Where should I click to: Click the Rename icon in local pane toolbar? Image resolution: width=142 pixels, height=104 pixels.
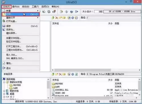pyautogui.click(x=64, y=74)
